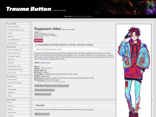The image size is (156, 117).
Task: Open Manga page
Action: pos(18,109)
